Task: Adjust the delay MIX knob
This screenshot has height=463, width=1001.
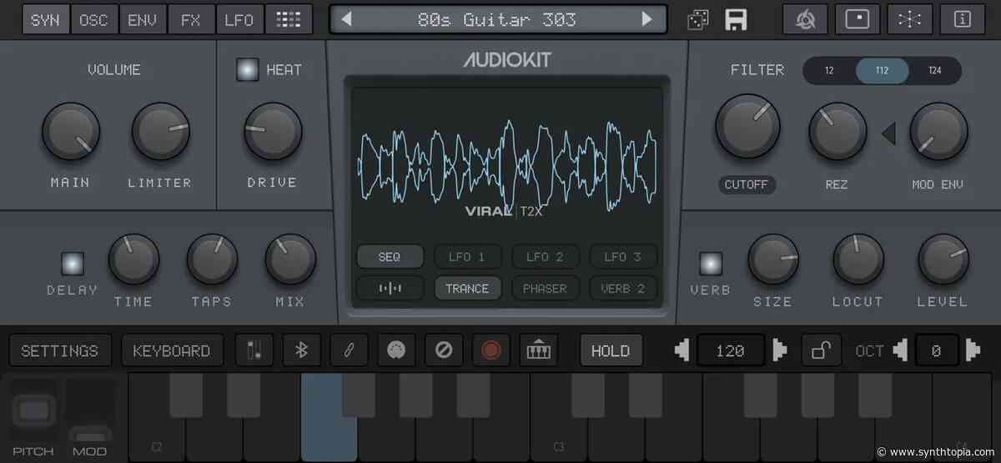Action: (x=290, y=259)
